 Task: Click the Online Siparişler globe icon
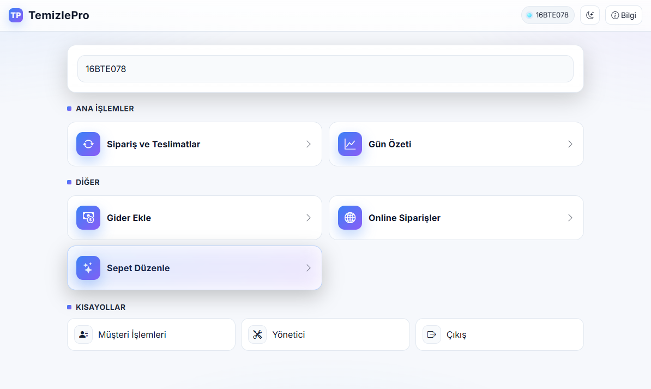pyautogui.click(x=350, y=218)
